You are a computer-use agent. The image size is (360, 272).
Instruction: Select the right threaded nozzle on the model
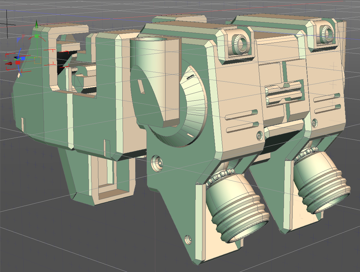pyautogui.click(x=324, y=183)
